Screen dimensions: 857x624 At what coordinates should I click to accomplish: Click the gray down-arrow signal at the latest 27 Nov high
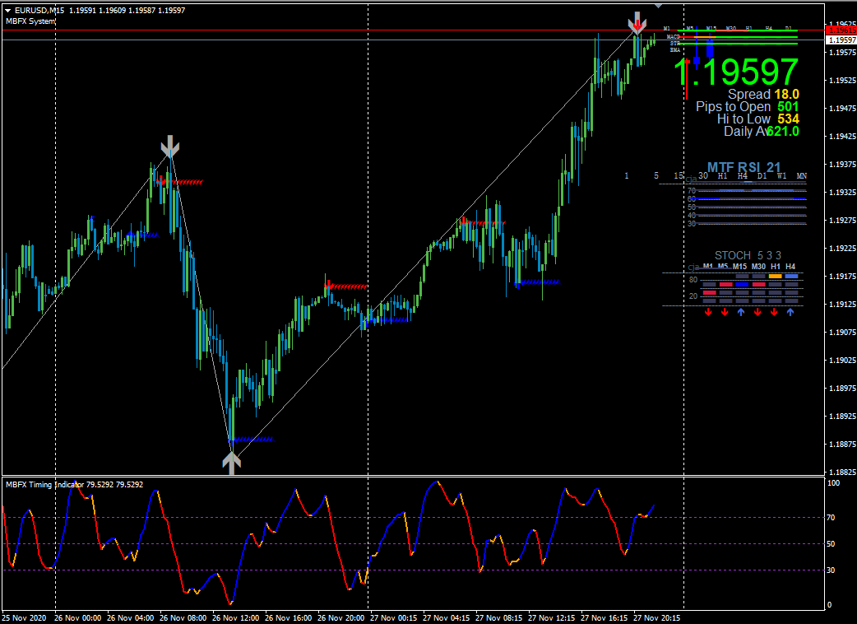point(637,24)
